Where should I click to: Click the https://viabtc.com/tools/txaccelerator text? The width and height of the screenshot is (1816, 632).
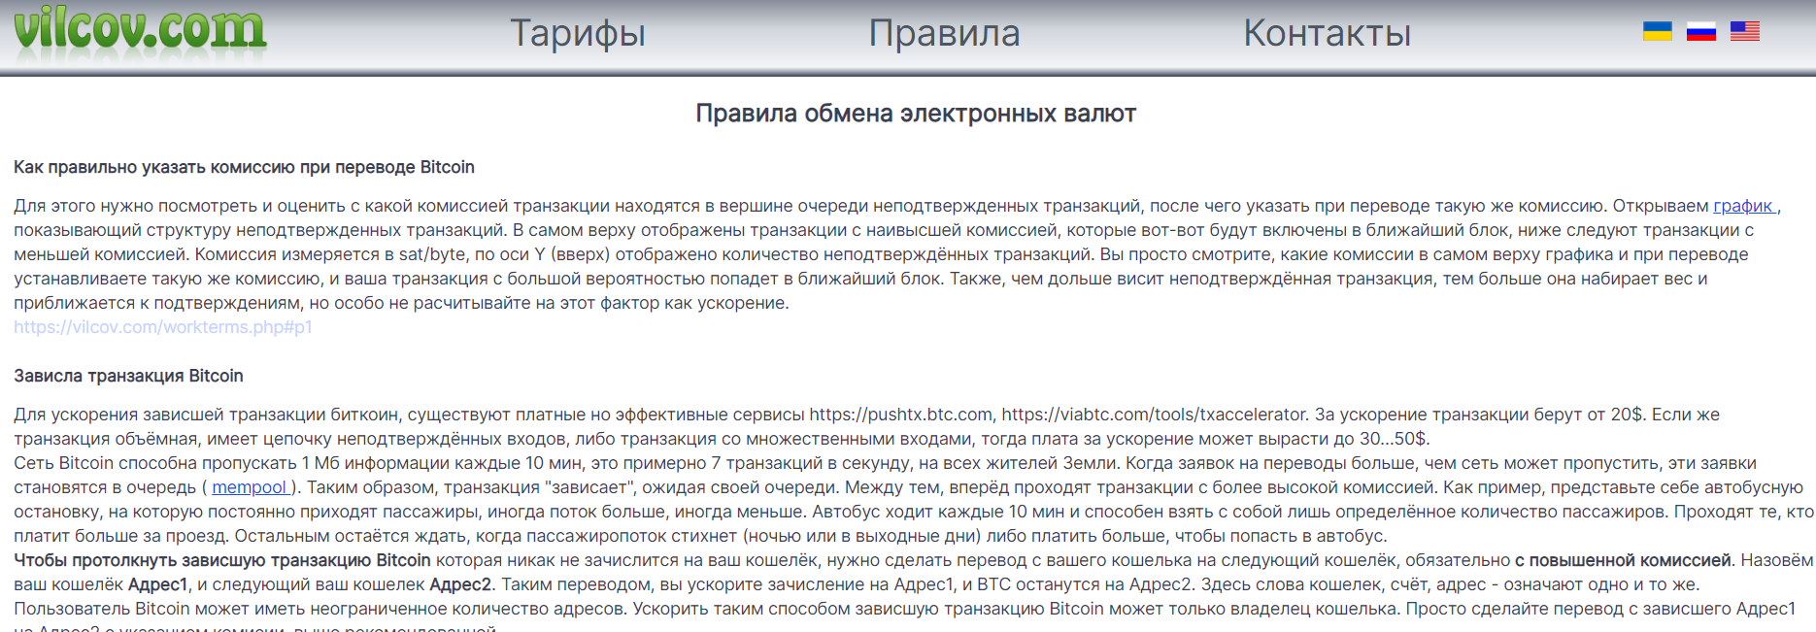coord(1154,415)
